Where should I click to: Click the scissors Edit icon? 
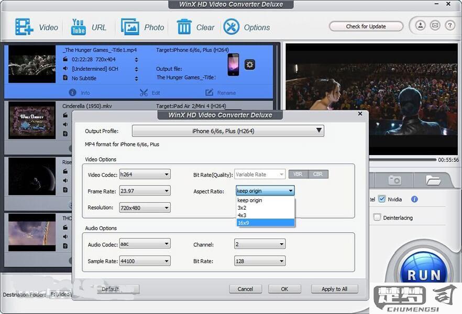[144, 93]
